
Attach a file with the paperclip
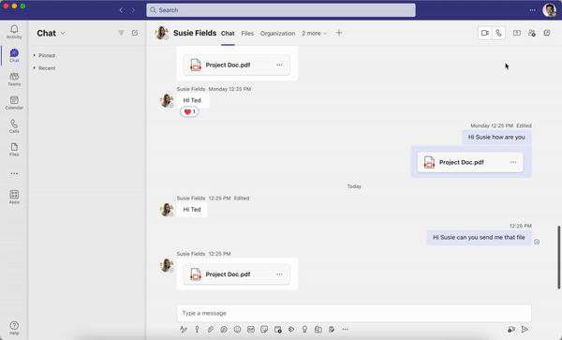point(211,330)
